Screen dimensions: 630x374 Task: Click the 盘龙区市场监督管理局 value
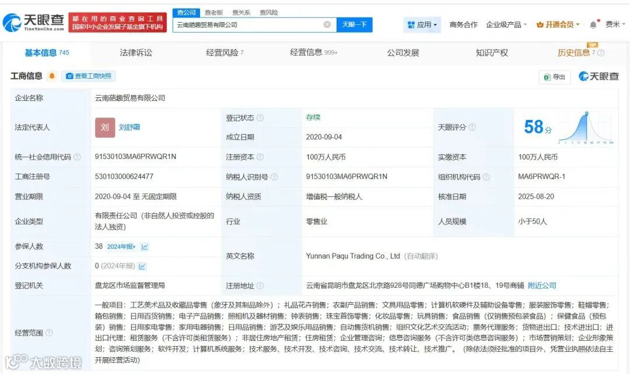(x=129, y=285)
